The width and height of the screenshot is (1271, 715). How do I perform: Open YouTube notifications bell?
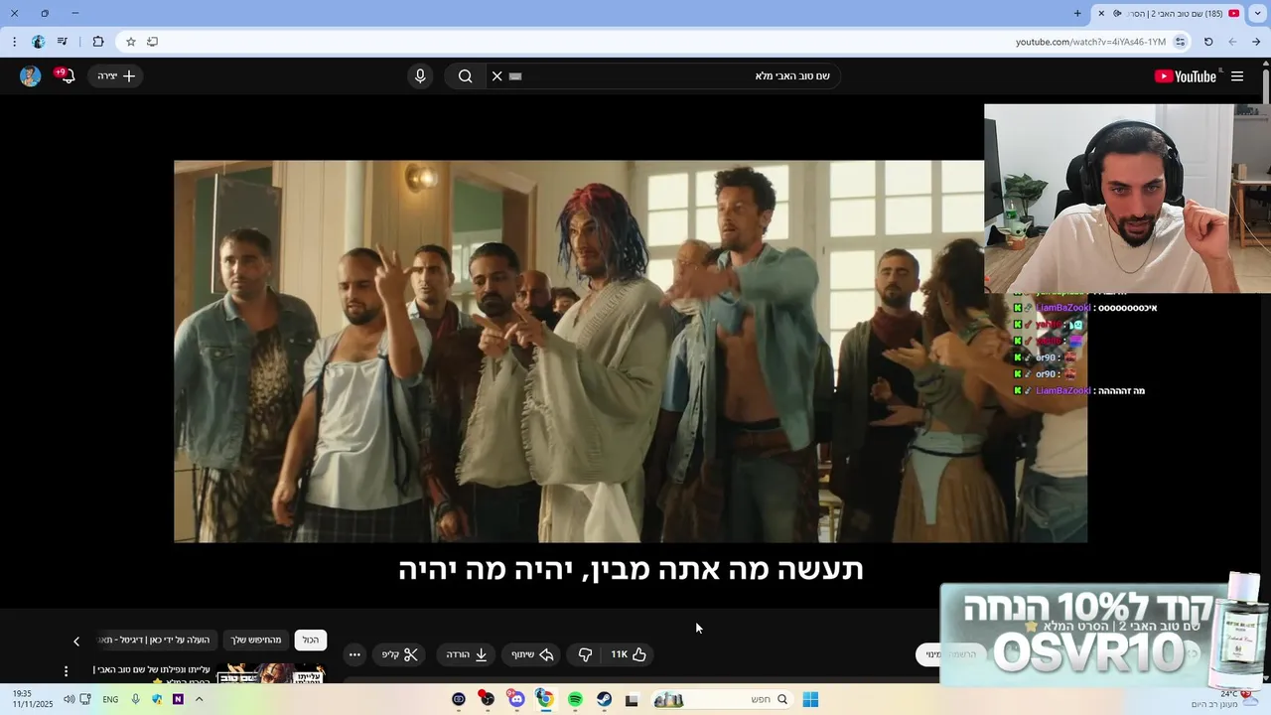click(66, 76)
